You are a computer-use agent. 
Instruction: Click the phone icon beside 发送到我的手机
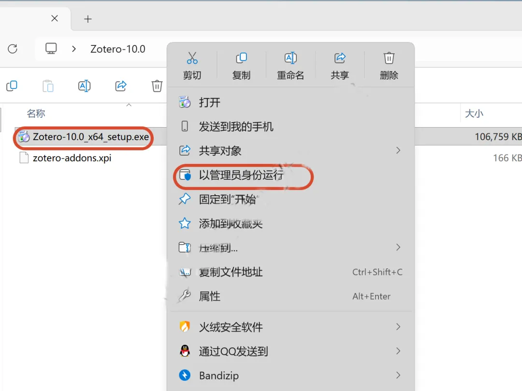pos(185,127)
